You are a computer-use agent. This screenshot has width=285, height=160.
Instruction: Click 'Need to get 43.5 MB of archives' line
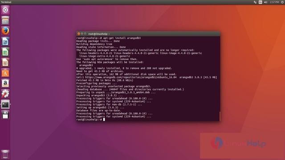coord(100,71)
